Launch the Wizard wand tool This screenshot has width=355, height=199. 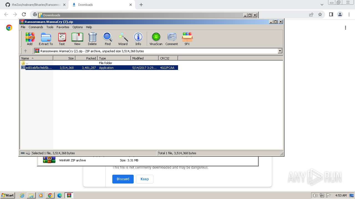pyautogui.click(x=123, y=39)
